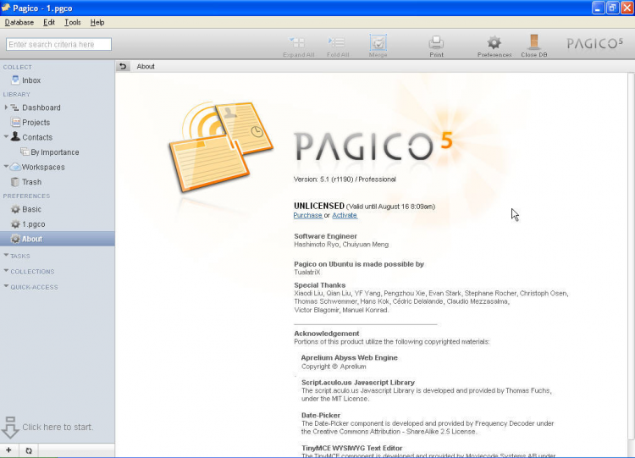
Task: Click the 'Version: 5.1 (r1190) / Professional' text
Action: (345, 179)
